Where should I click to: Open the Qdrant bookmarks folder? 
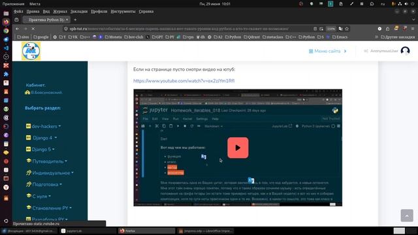pyautogui.click(x=251, y=37)
